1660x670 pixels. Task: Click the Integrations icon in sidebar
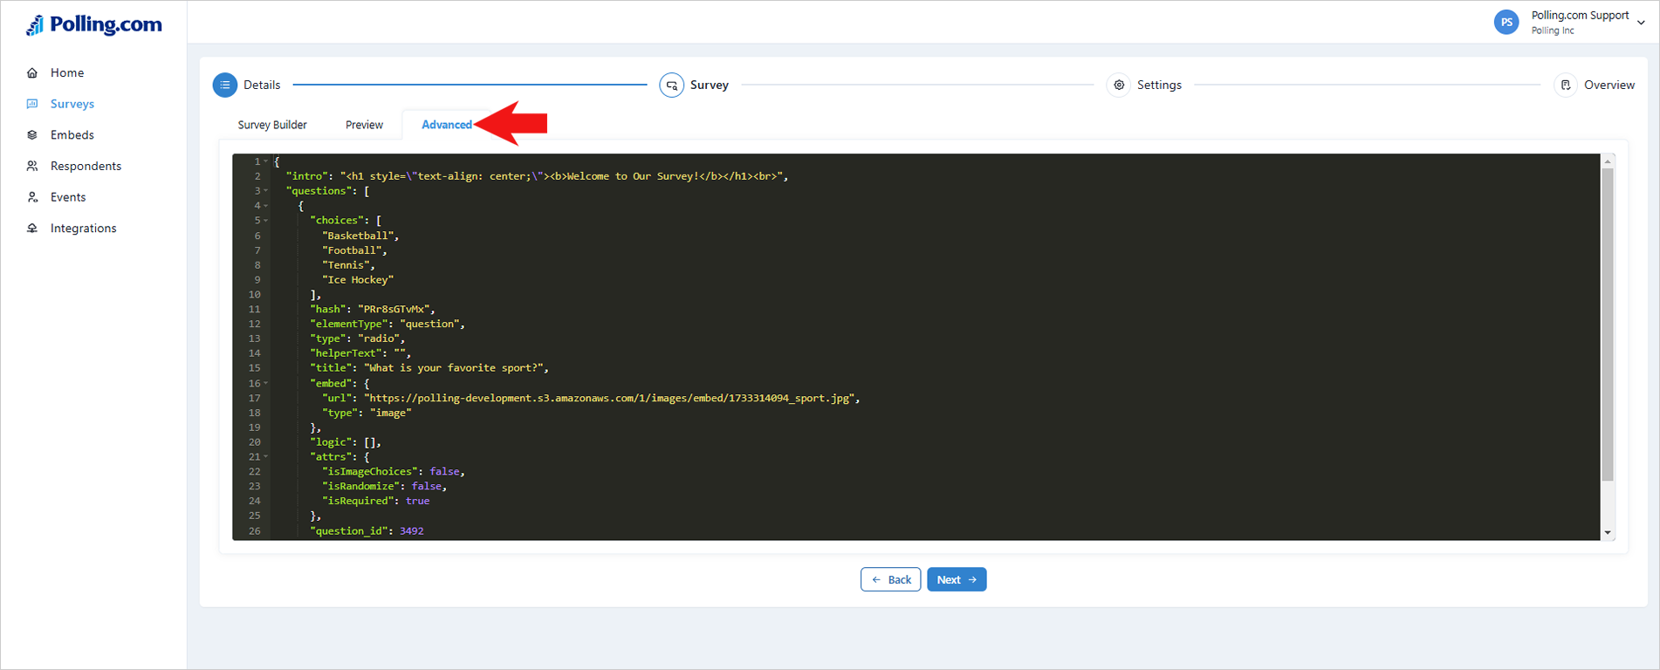coord(32,229)
